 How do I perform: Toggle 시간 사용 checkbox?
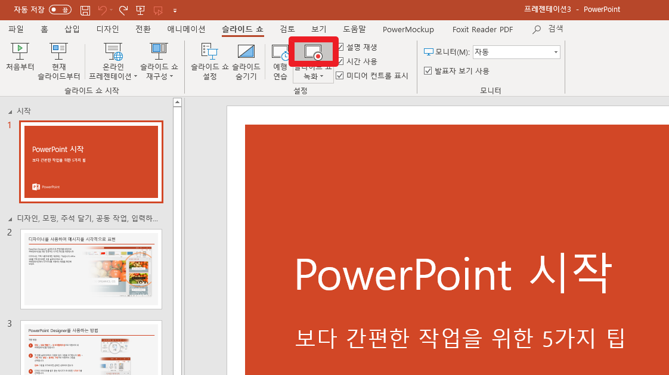pos(340,61)
